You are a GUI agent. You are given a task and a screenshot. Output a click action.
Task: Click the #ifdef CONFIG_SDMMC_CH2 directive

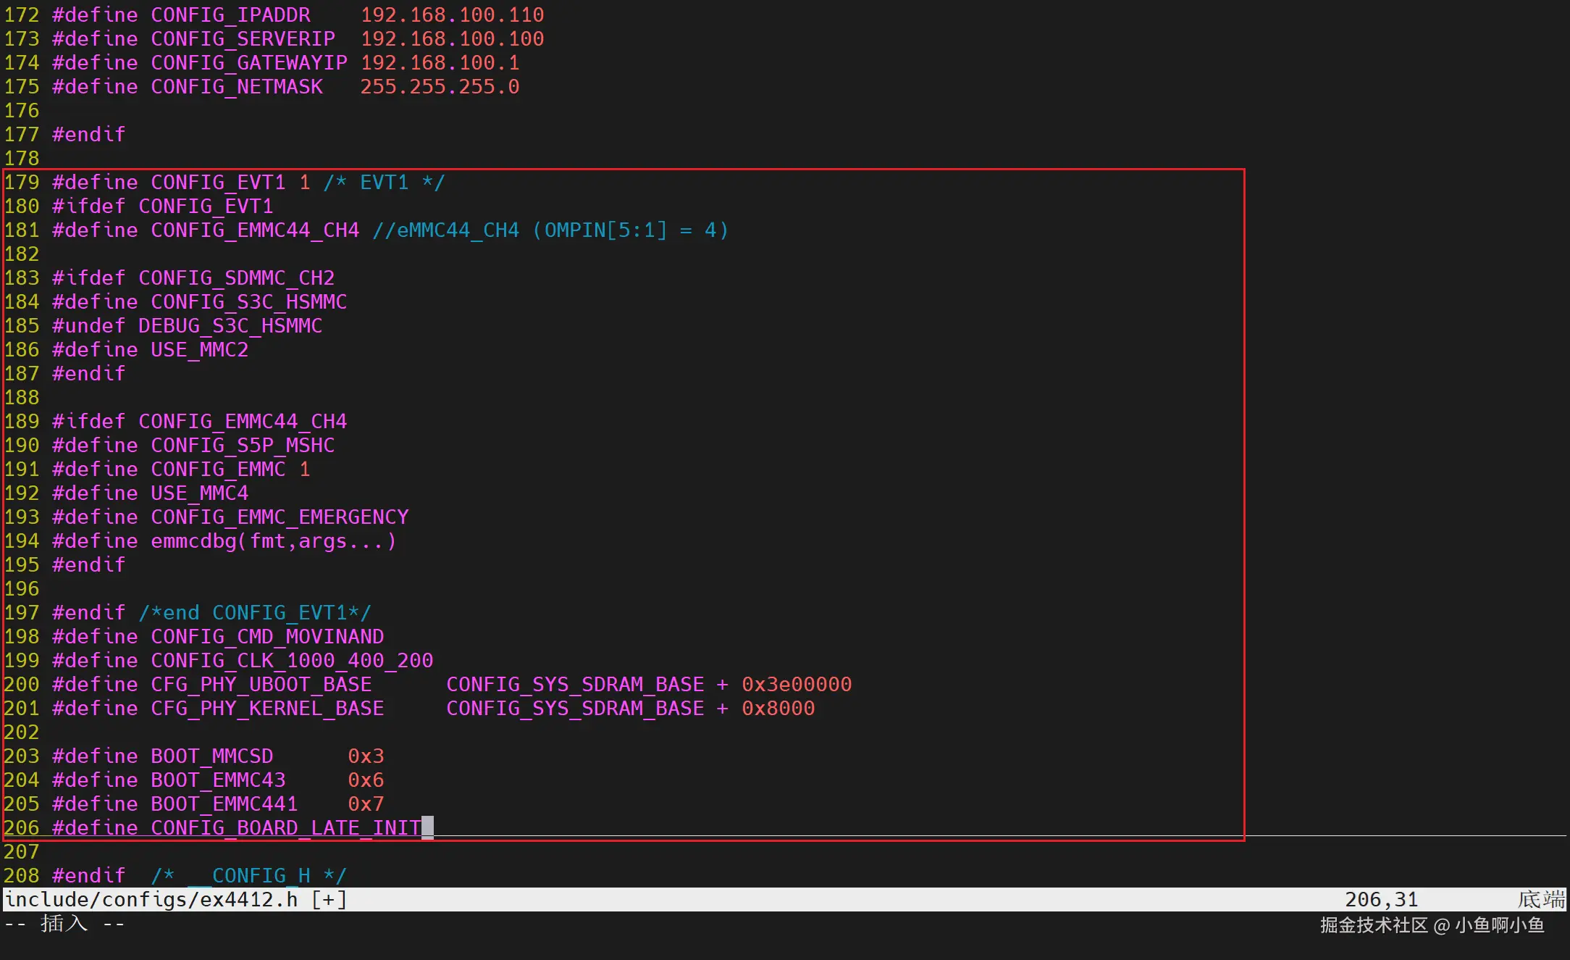[193, 277]
